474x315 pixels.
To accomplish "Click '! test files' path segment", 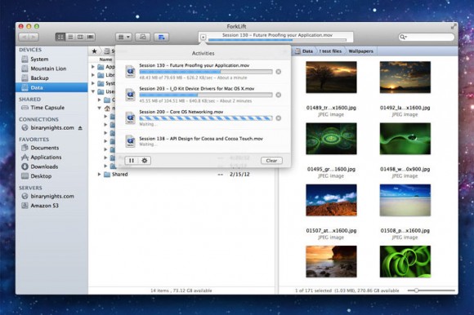I will (330, 51).
